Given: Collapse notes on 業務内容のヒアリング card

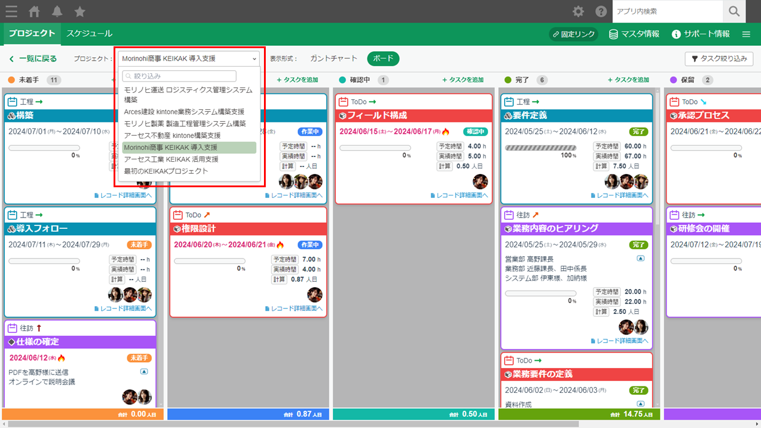Looking at the screenshot, I should [x=640, y=259].
